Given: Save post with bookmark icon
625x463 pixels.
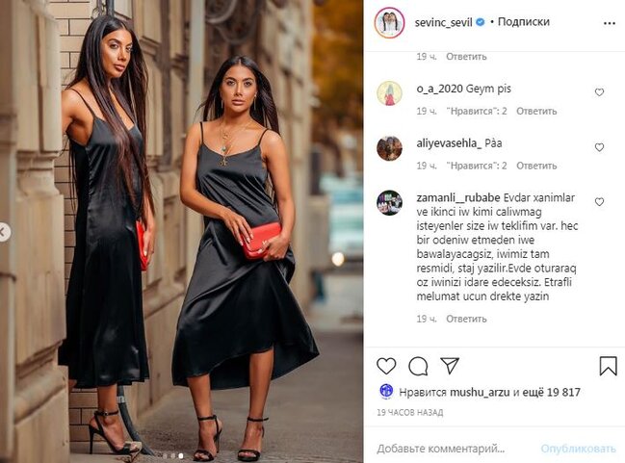Looking at the screenshot, I should [x=608, y=366].
